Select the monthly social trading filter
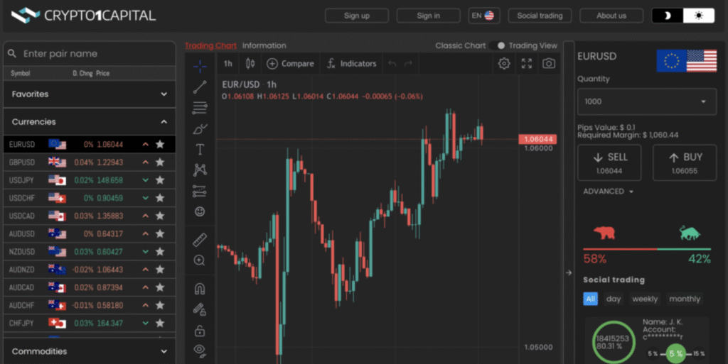Image resolution: width=728 pixels, height=364 pixels. tap(685, 299)
